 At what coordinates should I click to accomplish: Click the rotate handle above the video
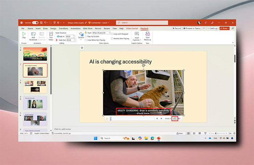pos(143,65)
